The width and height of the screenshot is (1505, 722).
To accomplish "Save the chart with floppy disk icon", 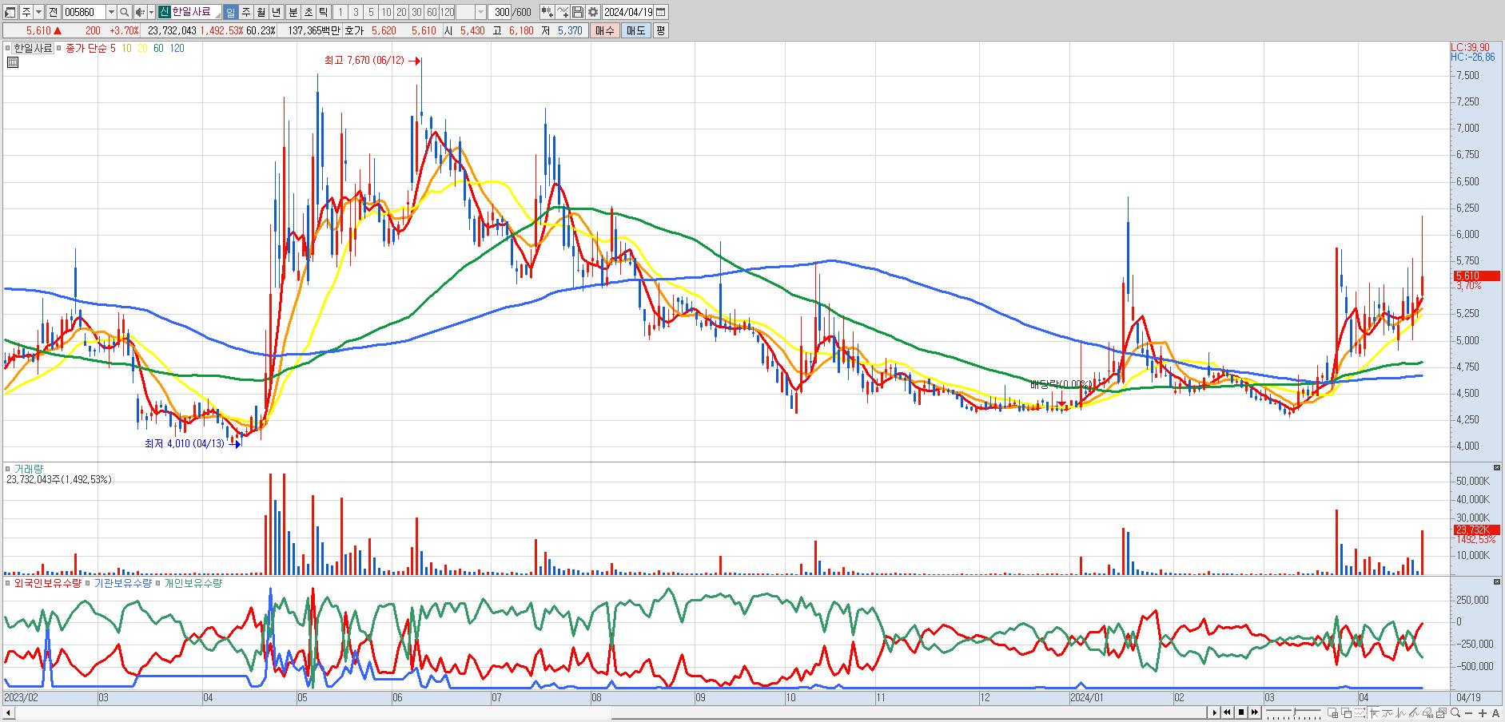I will pos(577,12).
